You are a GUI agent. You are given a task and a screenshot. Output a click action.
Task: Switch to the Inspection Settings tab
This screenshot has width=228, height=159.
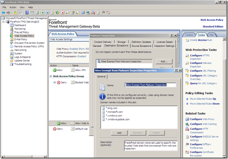164,46
